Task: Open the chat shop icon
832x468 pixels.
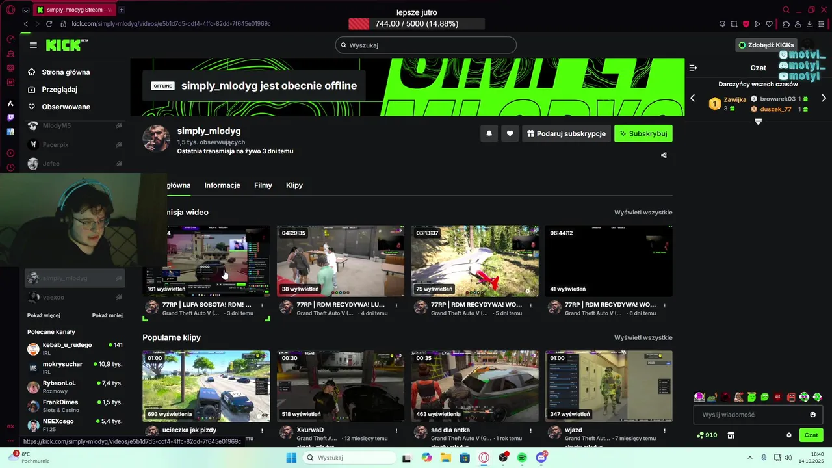Action: click(x=730, y=435)
